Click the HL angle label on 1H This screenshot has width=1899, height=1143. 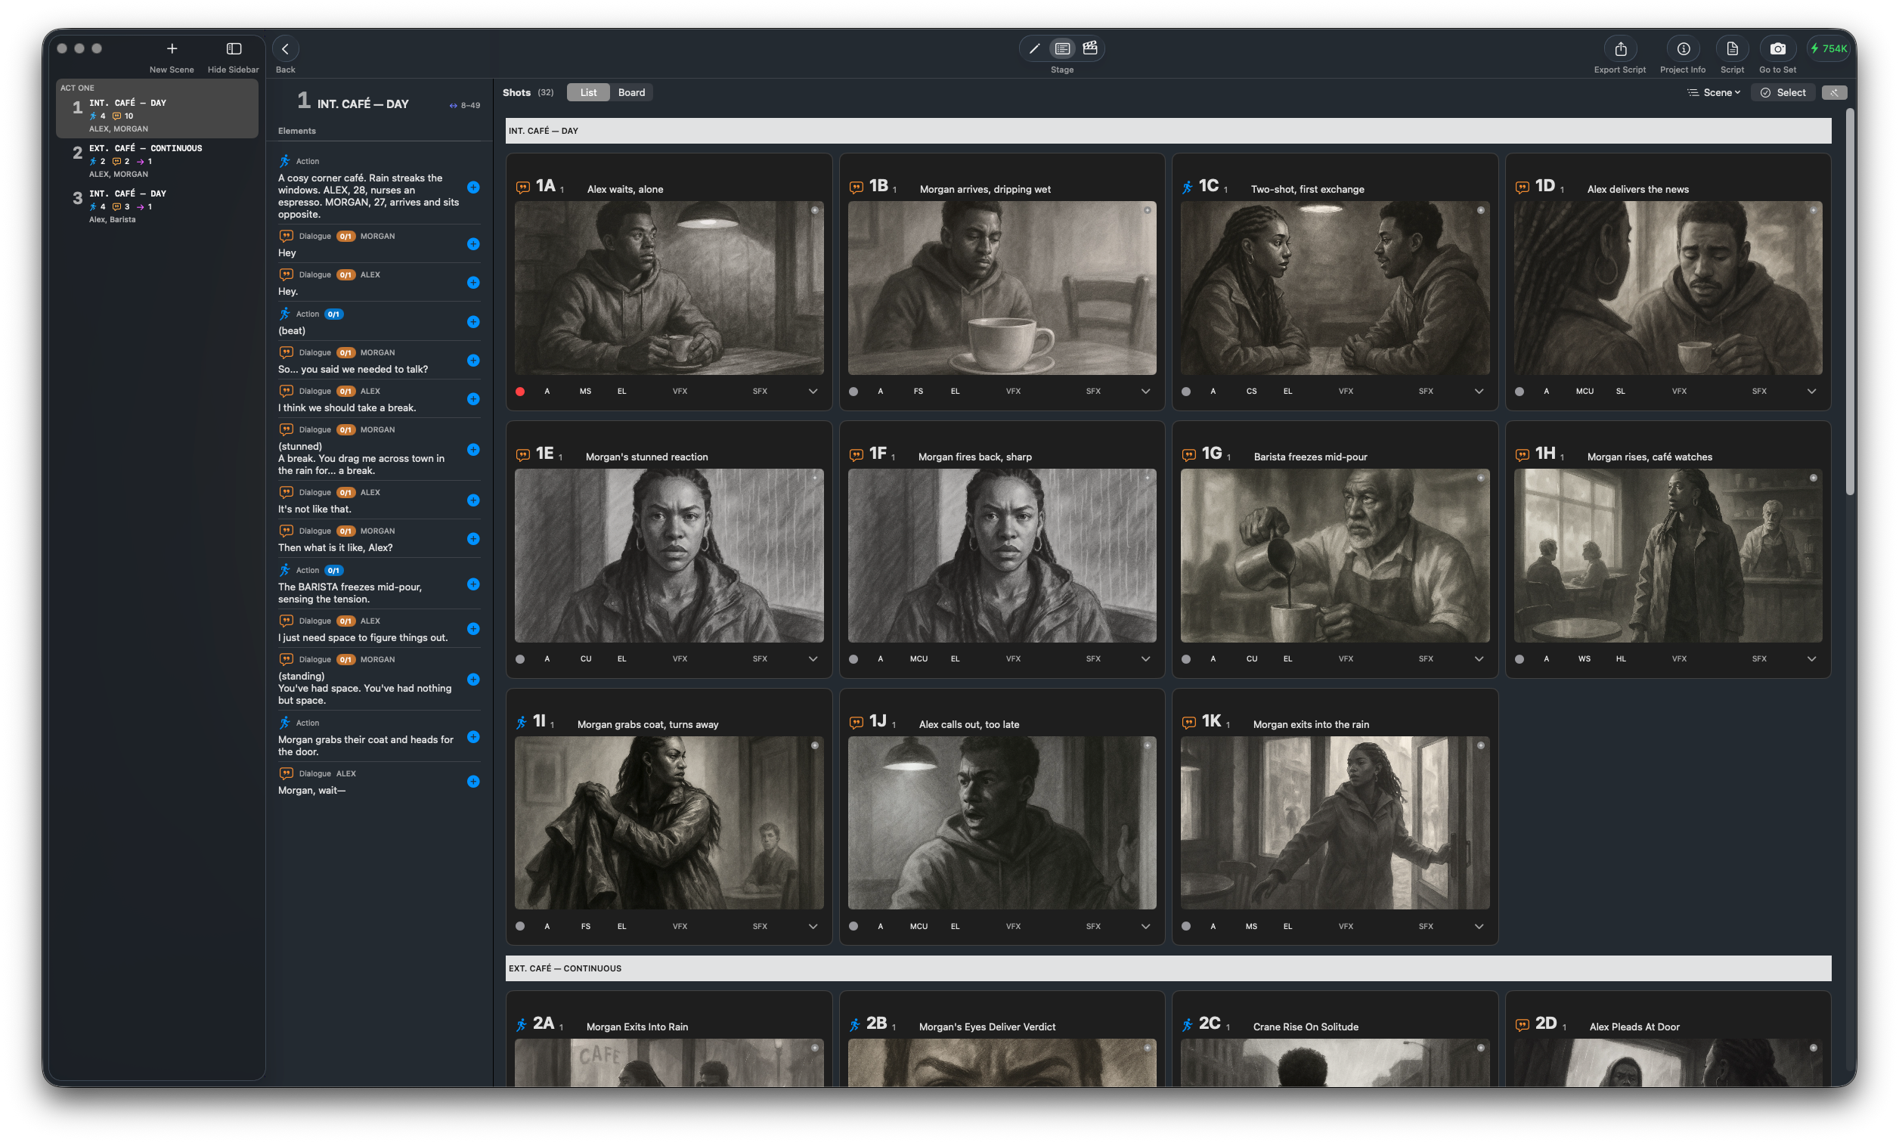[1621, 658]
